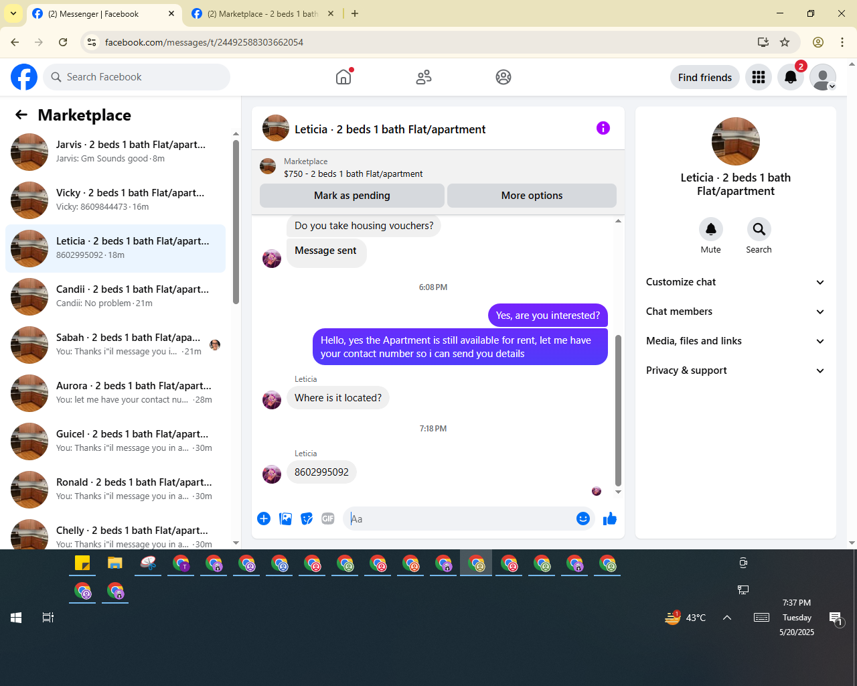Click the Facebook logo

pyautogui.click(x=24, y=77)
